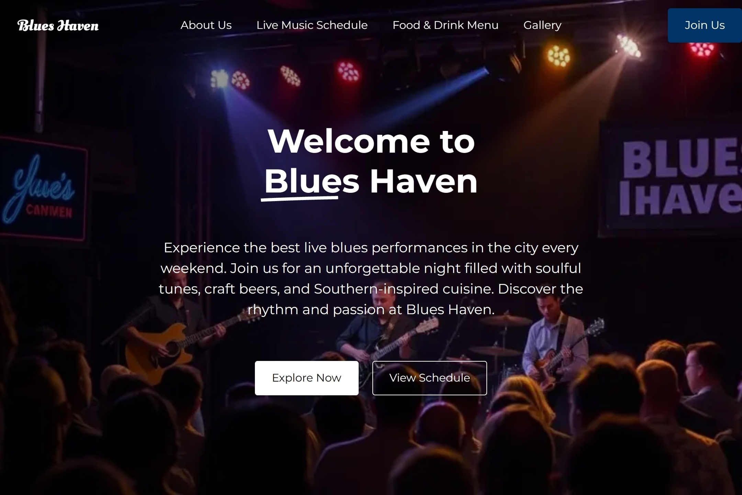The height and width of the screenshot is (495, 742).
Task: Select the white Explore Now button
Action: pyautogui.click(x=306, y=378)
